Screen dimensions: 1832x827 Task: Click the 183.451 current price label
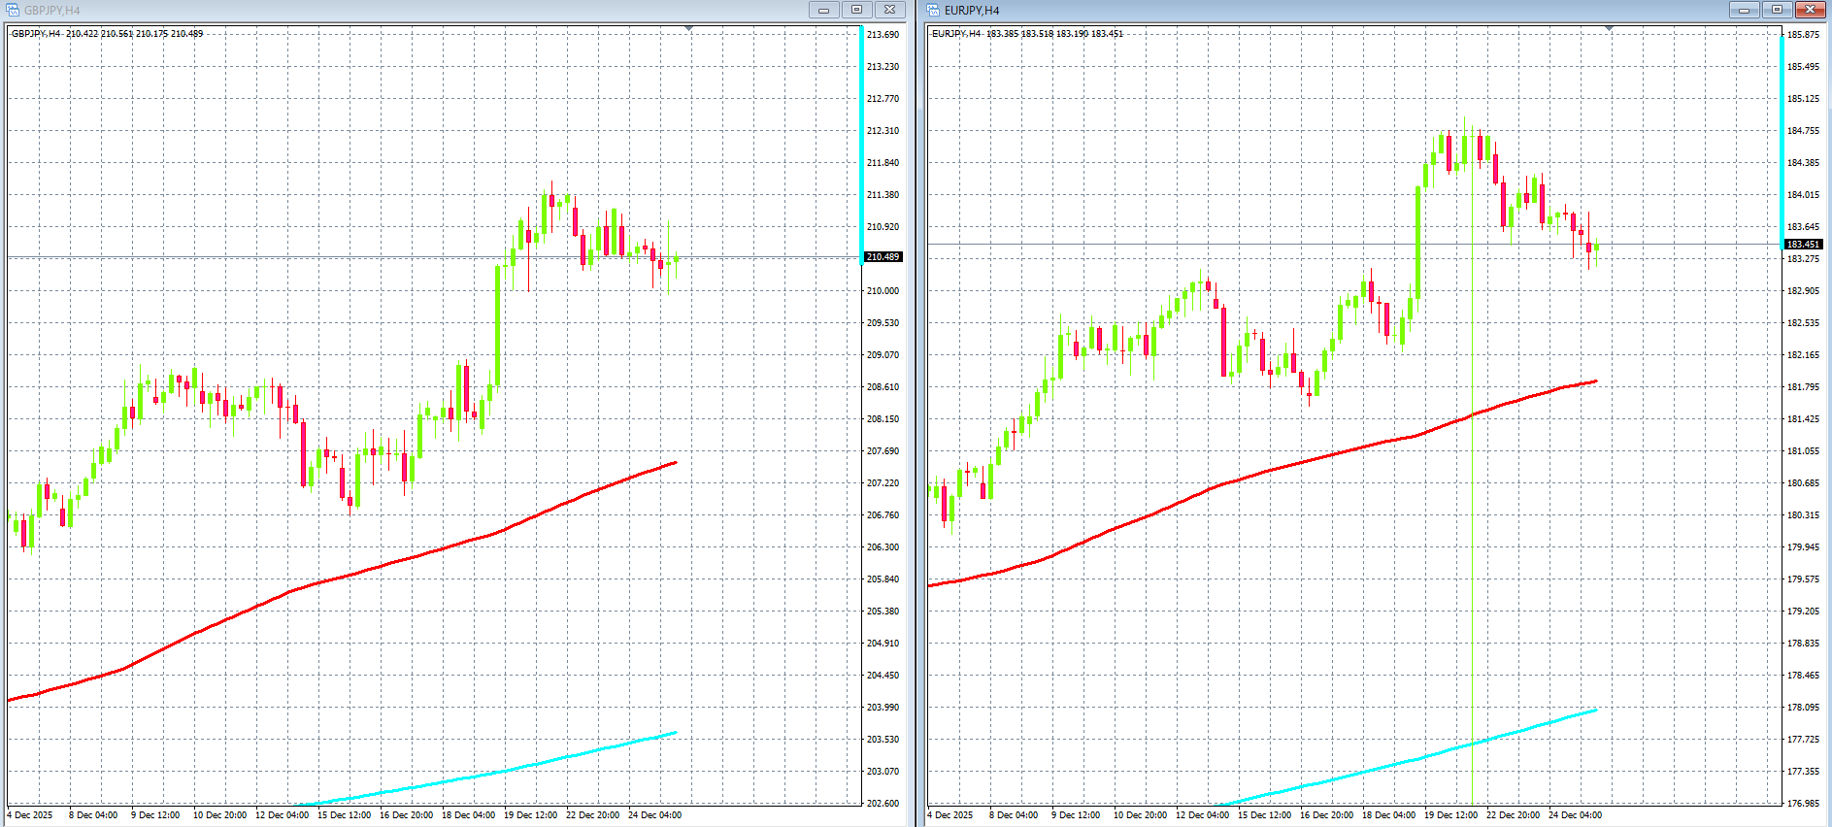[x=1803, y=245]
